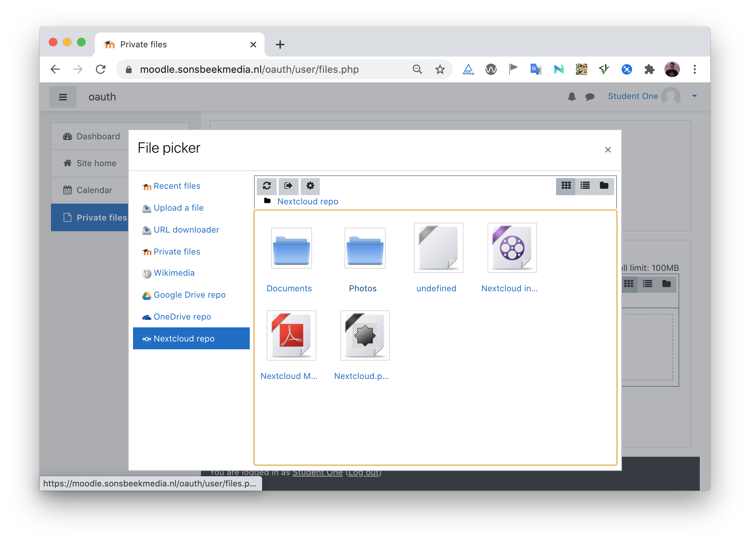Reload the current page

tap(101, 69)
